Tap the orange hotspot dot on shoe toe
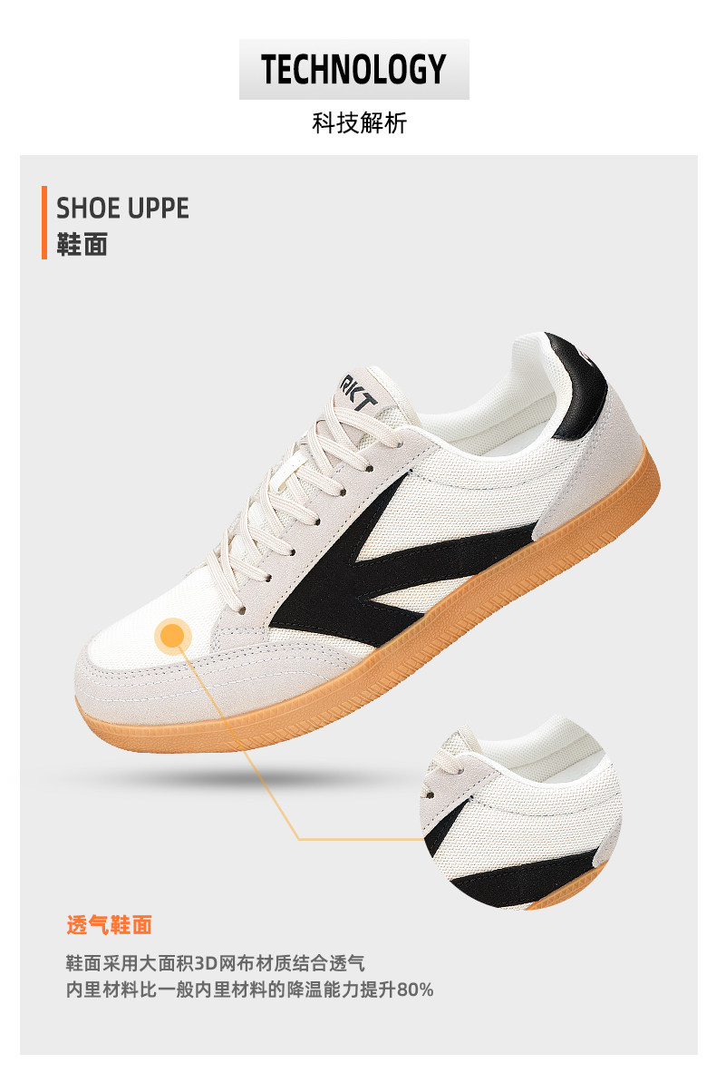Image resolution: width=716 pixels, height=1082 pixels. tap(172, 635)
